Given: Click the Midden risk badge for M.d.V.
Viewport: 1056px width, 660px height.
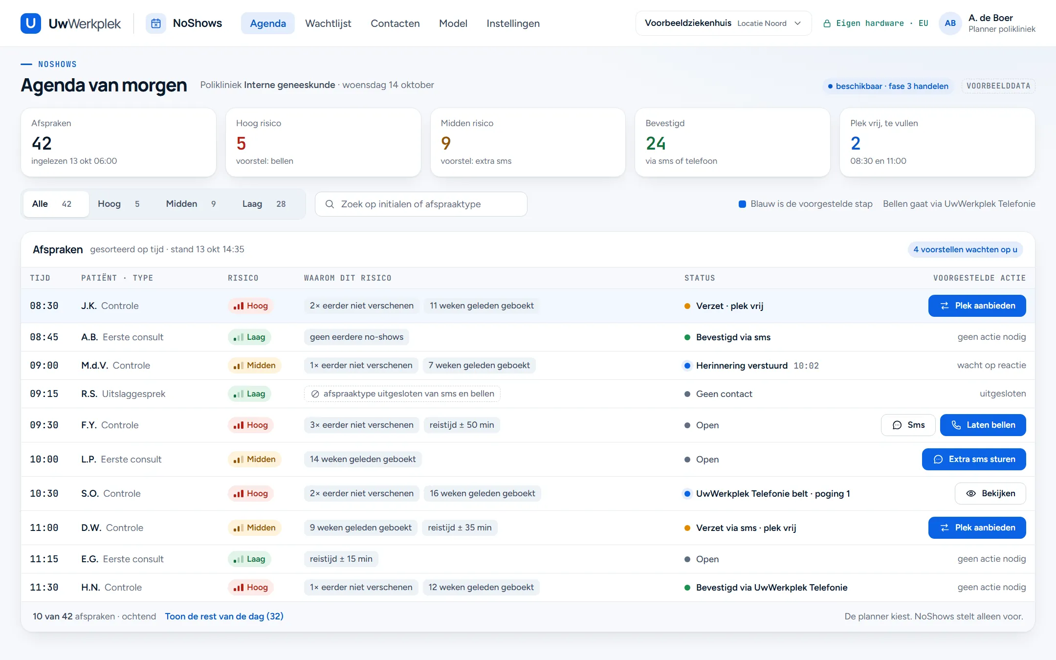Looking at the screenshot, I should 254,365.
